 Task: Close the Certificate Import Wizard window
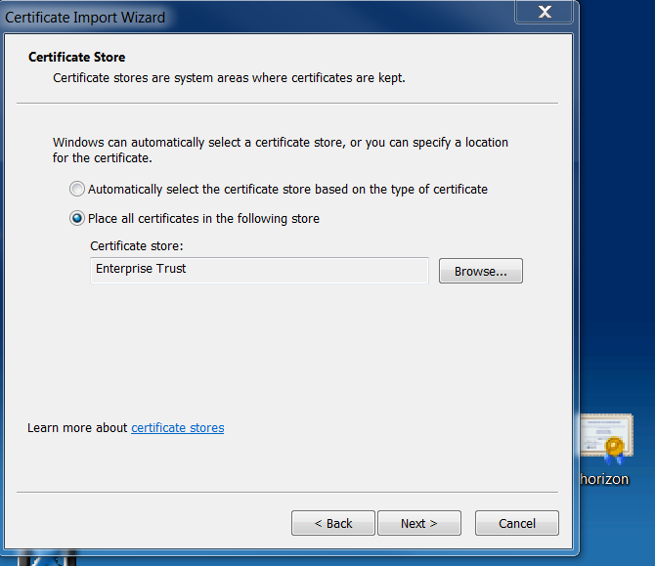(x=545, y=14)
